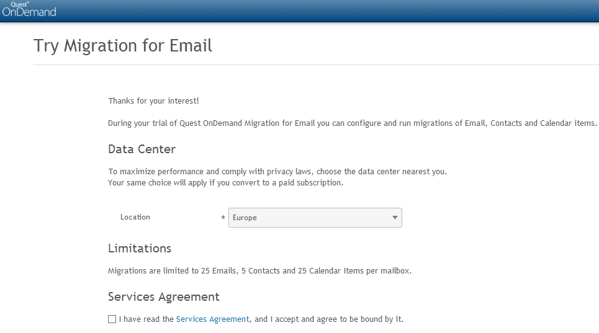Viewport: 599px width, 333px height.
Task: Click the trial description paragraph
Action: pos(352,123)
